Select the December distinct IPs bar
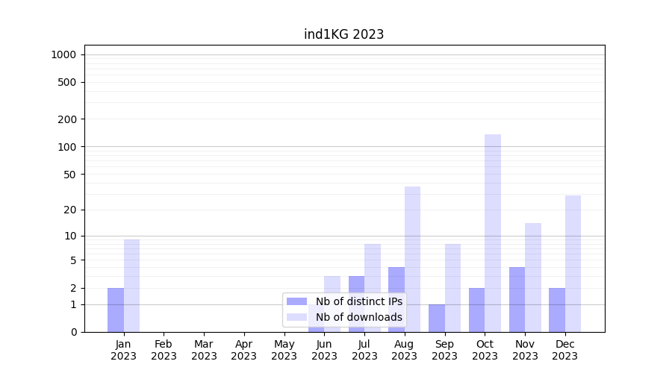672x373 pixels. tap(557, 310)
